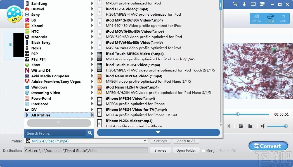Screen dimensions: 293x167
Task: Click the Motorola brand icon
Action: [27, 37]
